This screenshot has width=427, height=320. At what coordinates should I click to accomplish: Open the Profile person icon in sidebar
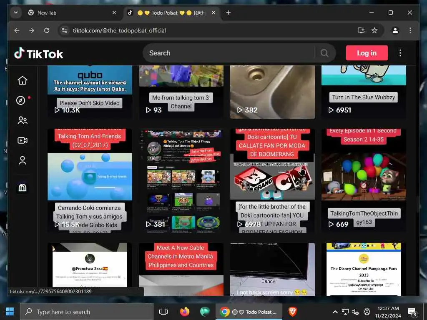pos(23,160)
